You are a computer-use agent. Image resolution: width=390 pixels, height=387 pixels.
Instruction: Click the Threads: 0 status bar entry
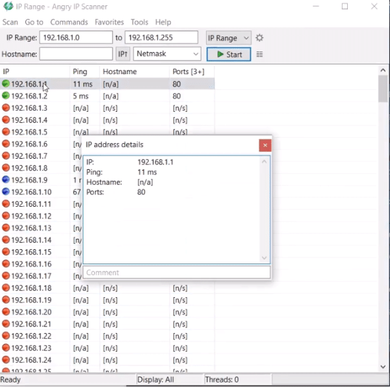(222, 380)
